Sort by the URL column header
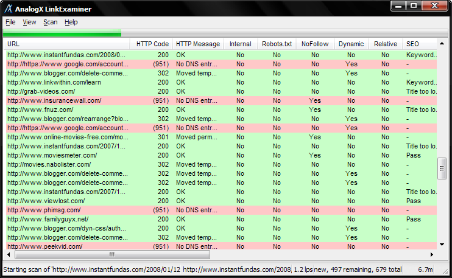The height and width of the screenshot is (278, 452). 66,44
